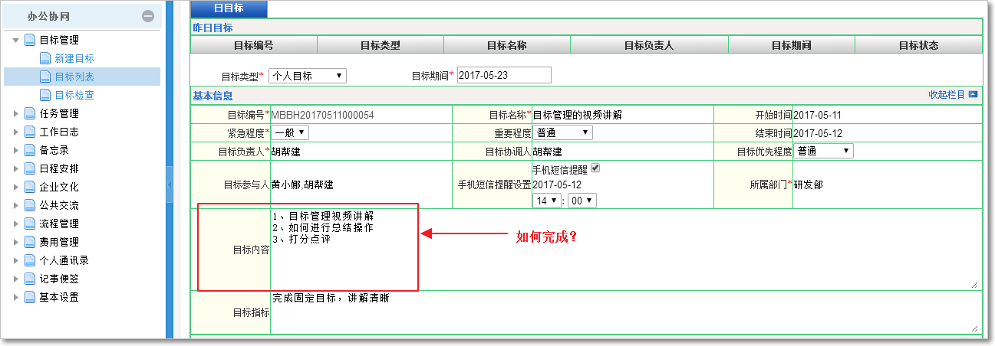
Task: Click the 收起栏目 collapse icon
Action: (x=974, y=95)
